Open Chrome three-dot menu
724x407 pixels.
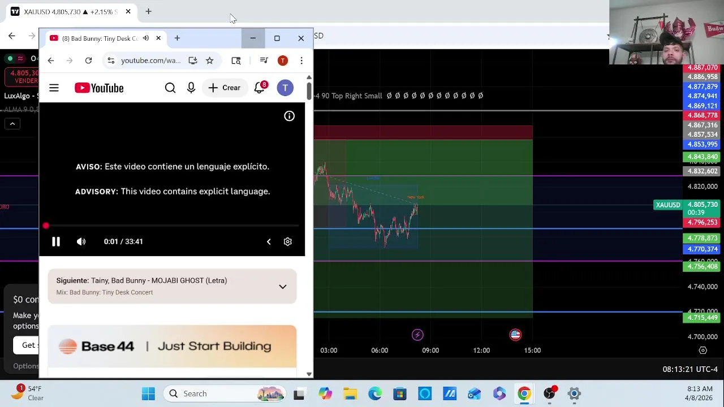pyautogui.click(x=301, y=60)
